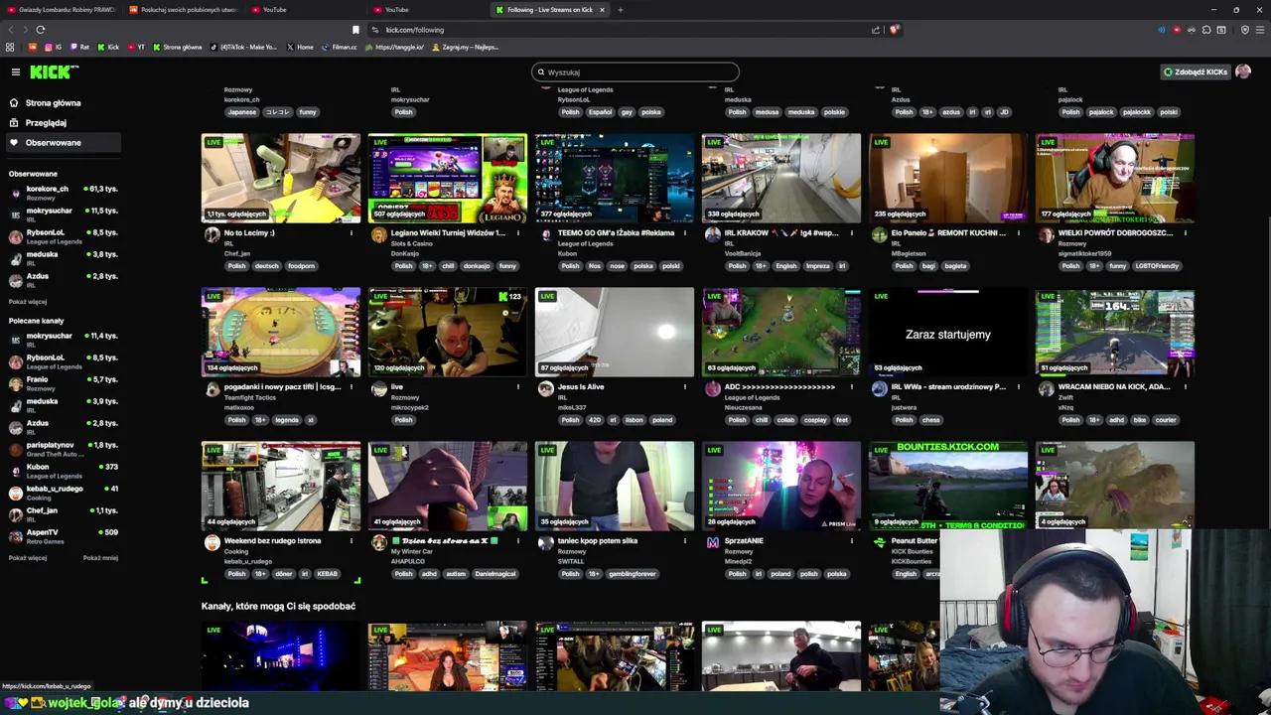This screenshot has width=1271, height=715.
Task: Open korekore_ch in followed list
Action: pyautogui.click(x=62, y=193)
